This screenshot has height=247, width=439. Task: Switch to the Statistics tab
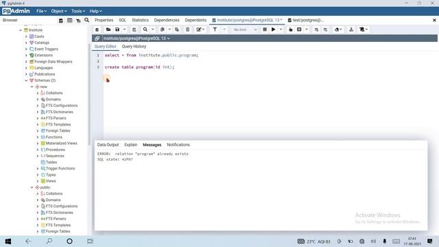point(140,20)
